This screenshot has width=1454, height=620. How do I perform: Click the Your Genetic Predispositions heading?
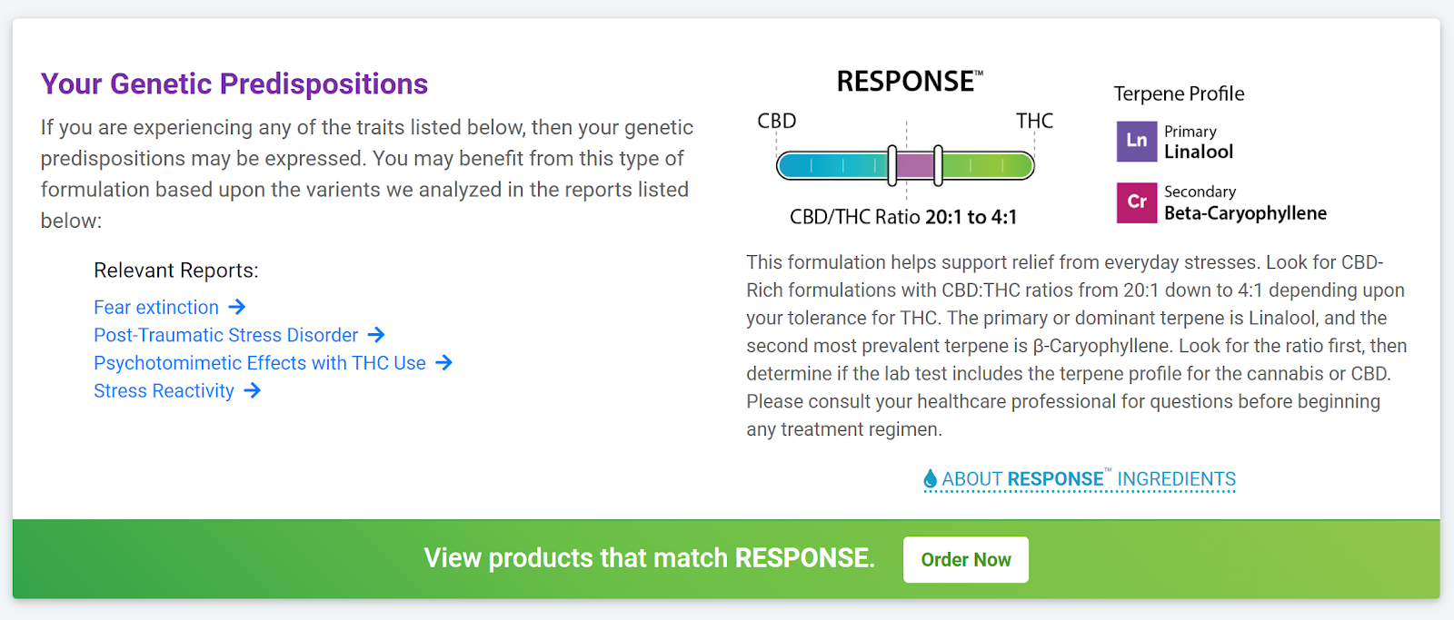tap(234, 84)
